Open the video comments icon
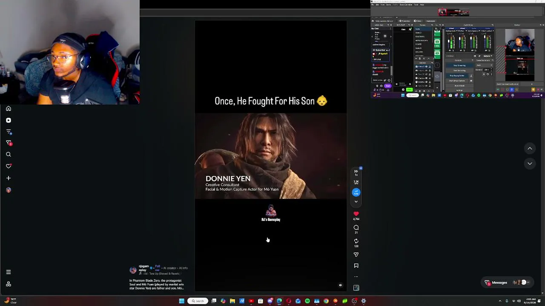Image resolution: width=545 pixels, height=306 pixels. coord(356,228)
